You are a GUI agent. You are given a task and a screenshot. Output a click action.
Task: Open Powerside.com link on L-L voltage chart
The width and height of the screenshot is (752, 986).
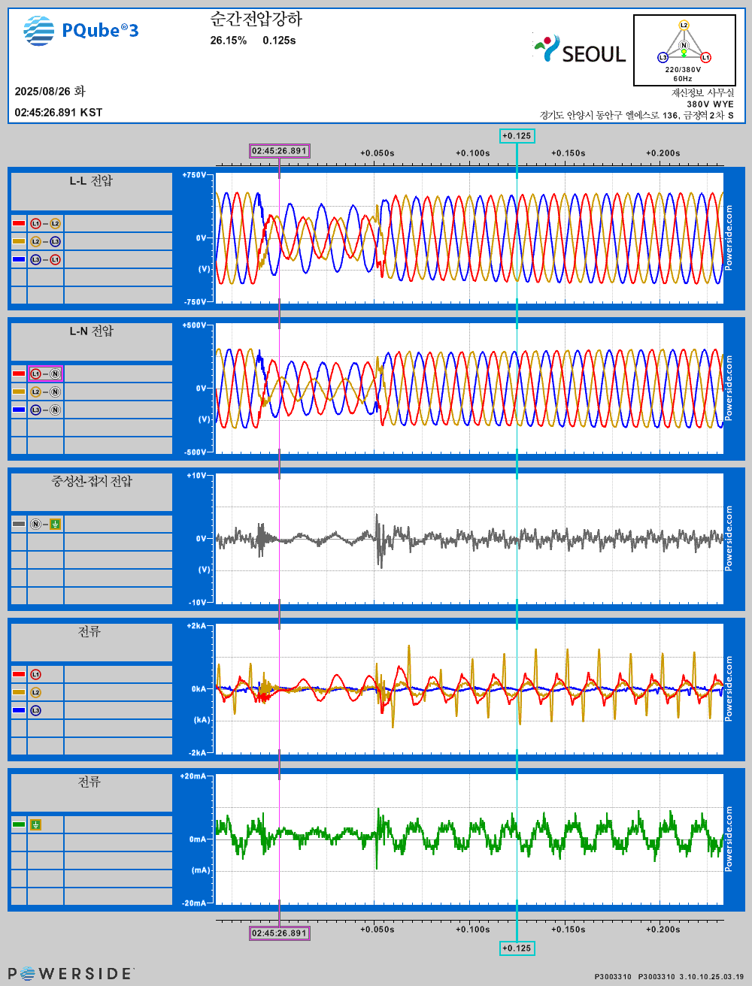[x=728, y=238]
